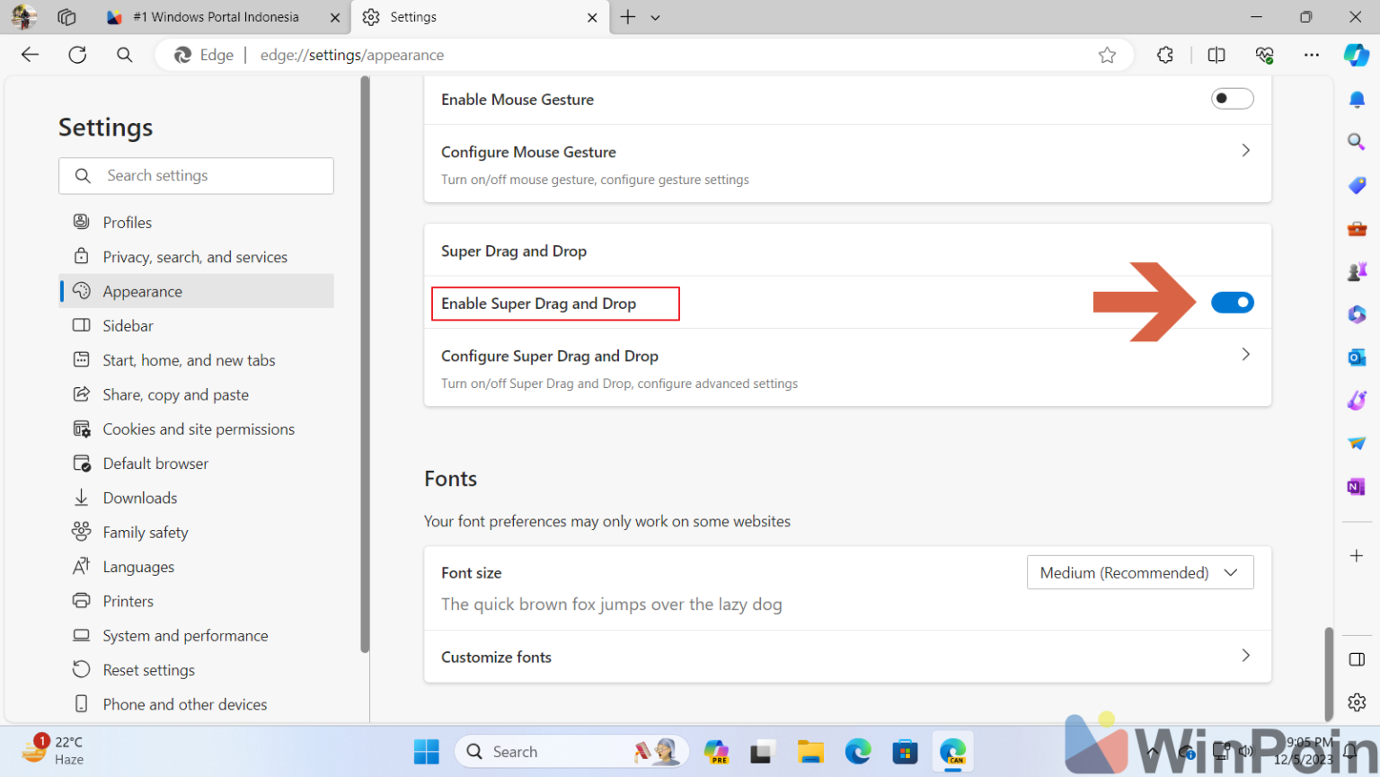Open OneNote from the Edge sidebar
1380x777 pixels.
(x=1358, y=486)
